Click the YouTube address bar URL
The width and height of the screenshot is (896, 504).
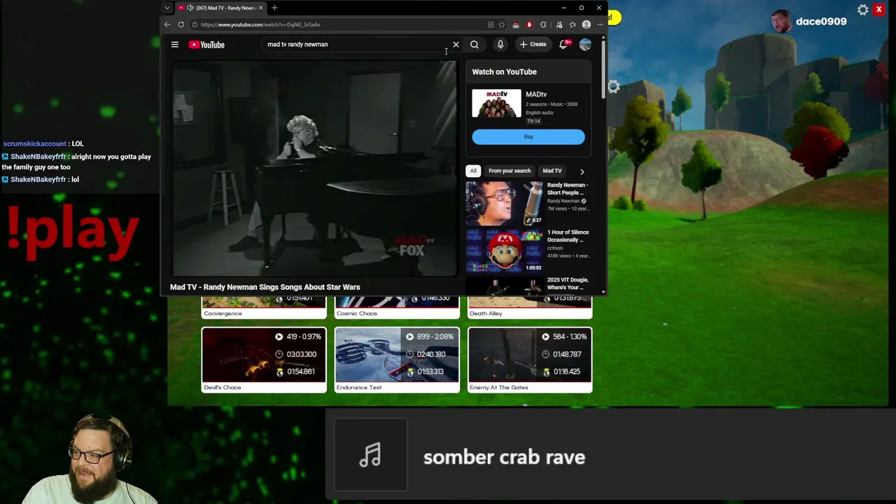pos(260,24)
